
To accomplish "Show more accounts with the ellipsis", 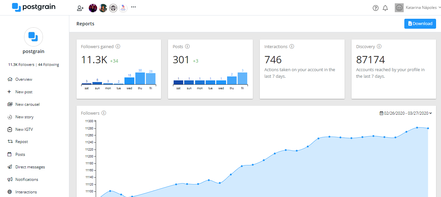I will point(133,7).
